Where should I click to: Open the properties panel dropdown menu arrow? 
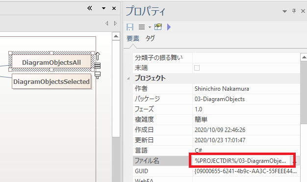(284, 12)
